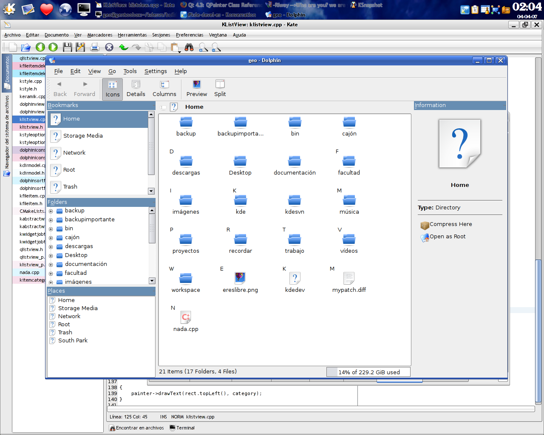
Task: Expand the descargas folder tree node
Action: [x=51, y=247]
